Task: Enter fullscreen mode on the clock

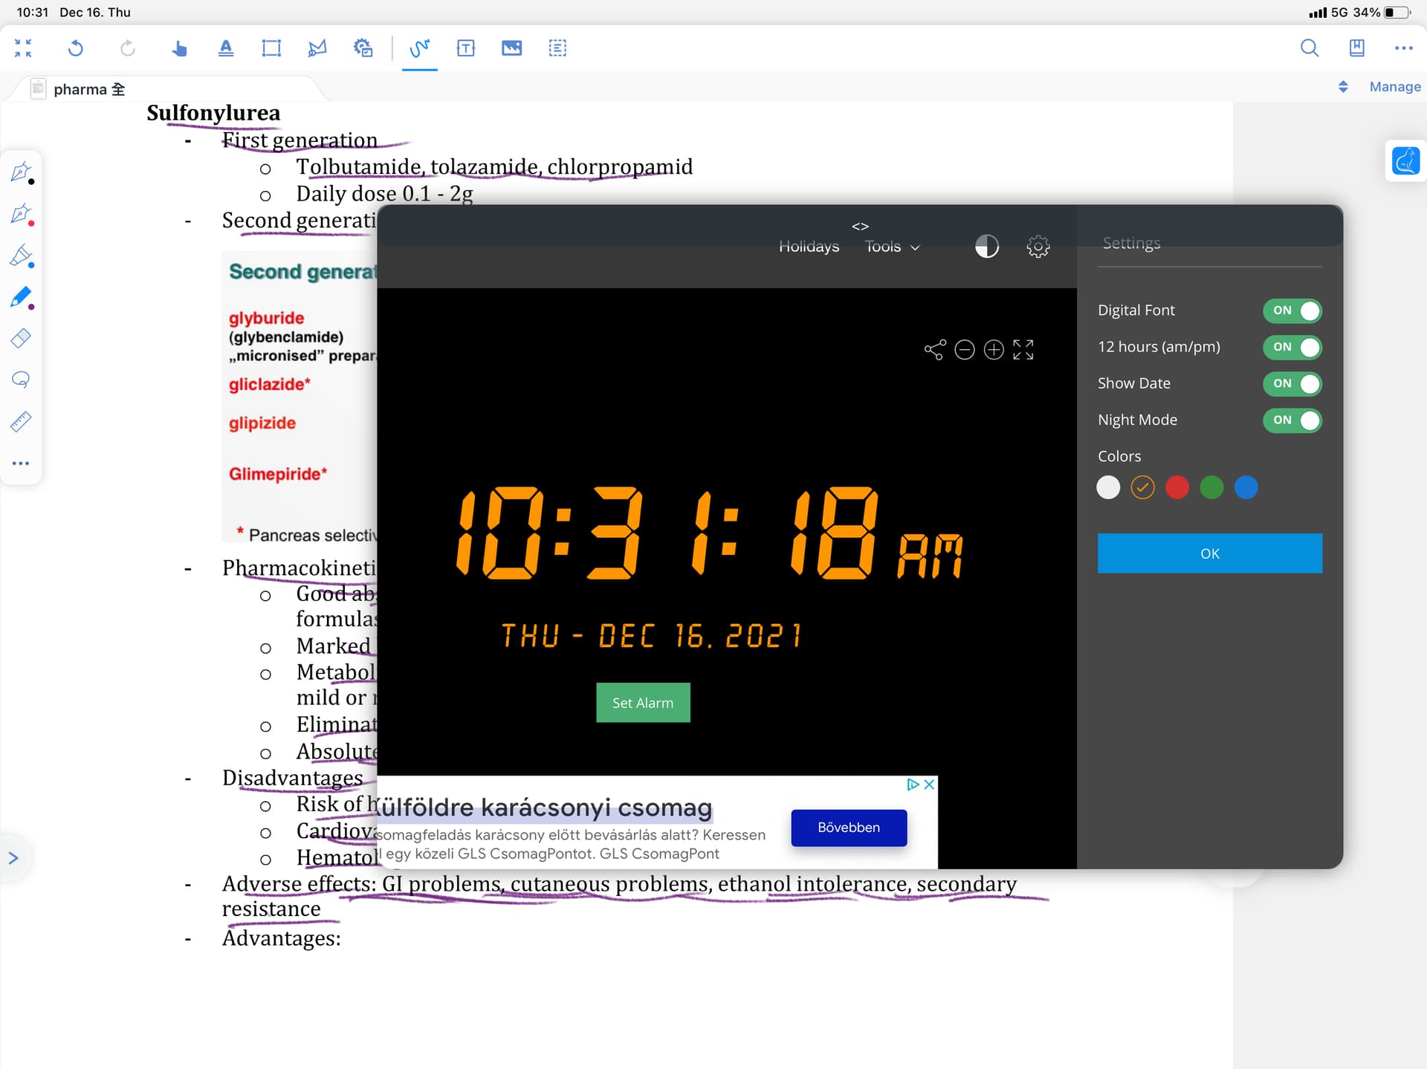Action: [1023, 349]
